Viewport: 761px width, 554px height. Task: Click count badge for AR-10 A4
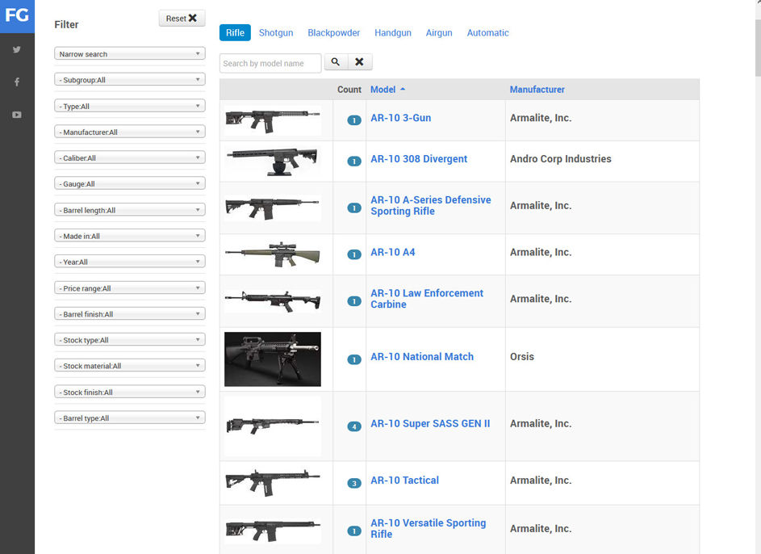click(354, 254)
